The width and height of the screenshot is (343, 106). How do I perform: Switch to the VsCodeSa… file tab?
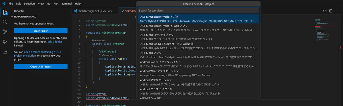point(127,11)
